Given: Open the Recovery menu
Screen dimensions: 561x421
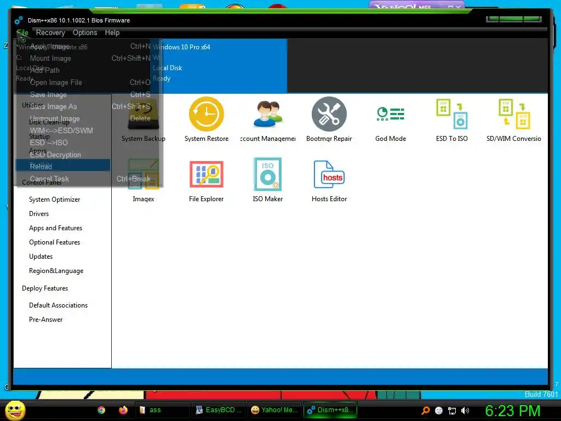Looking at the screenshot, I should coord(50,32).
